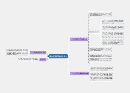The height and width of the screenshot is (93, 130).
Task: Click the note beginning with （二）
Action: (x=113, y=28)
